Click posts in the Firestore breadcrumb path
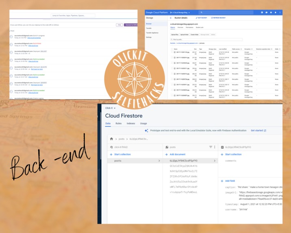291x233 pixels. tap(122, 139)
